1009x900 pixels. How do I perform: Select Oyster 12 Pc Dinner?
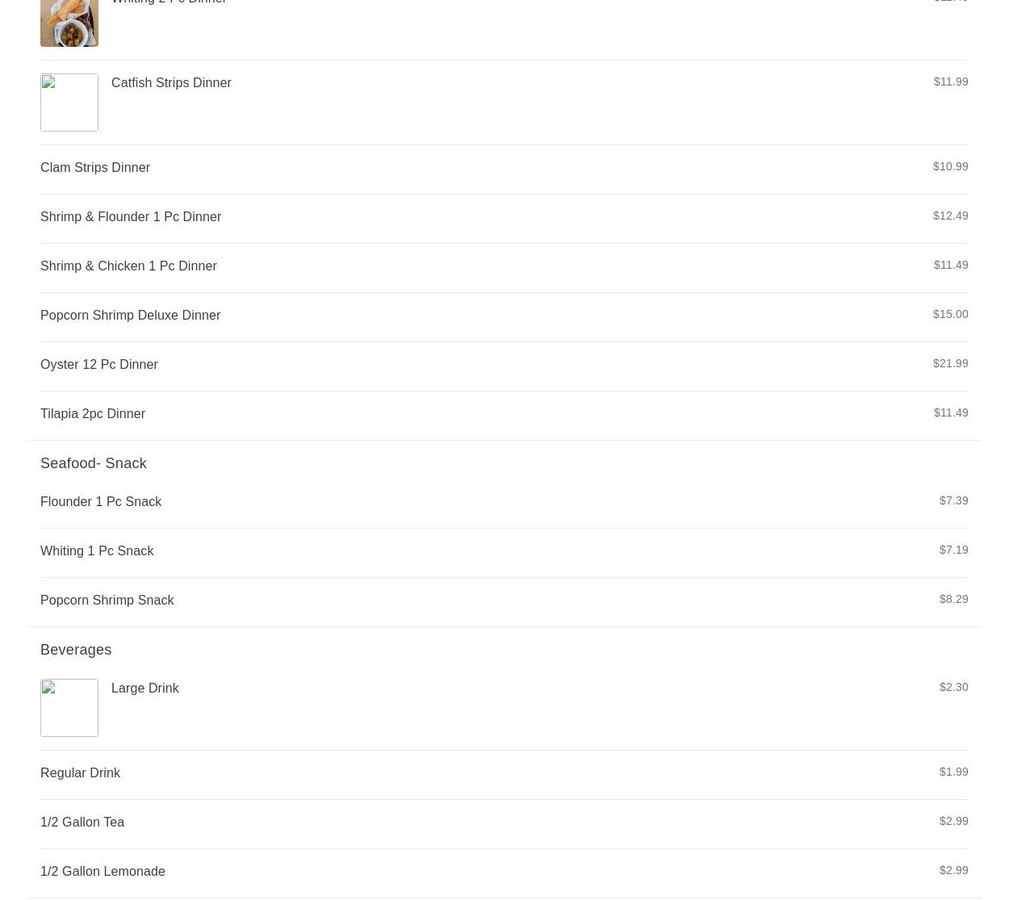[x=504, y=366]
